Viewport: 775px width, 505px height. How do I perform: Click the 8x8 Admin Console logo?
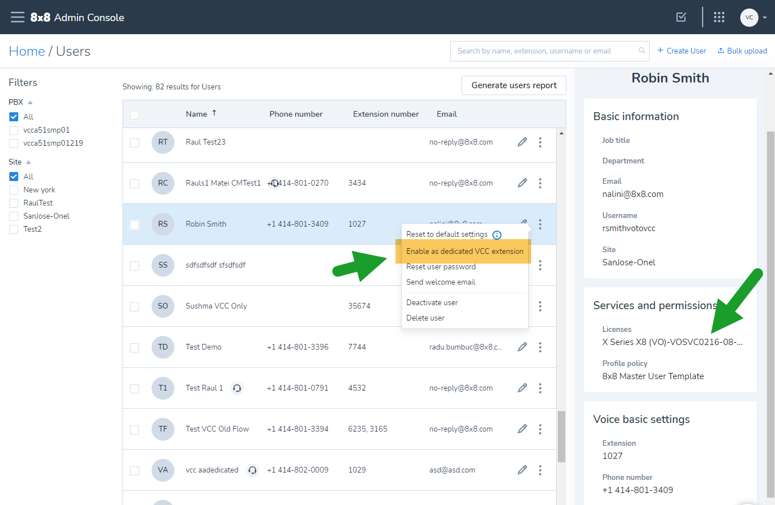77,17
